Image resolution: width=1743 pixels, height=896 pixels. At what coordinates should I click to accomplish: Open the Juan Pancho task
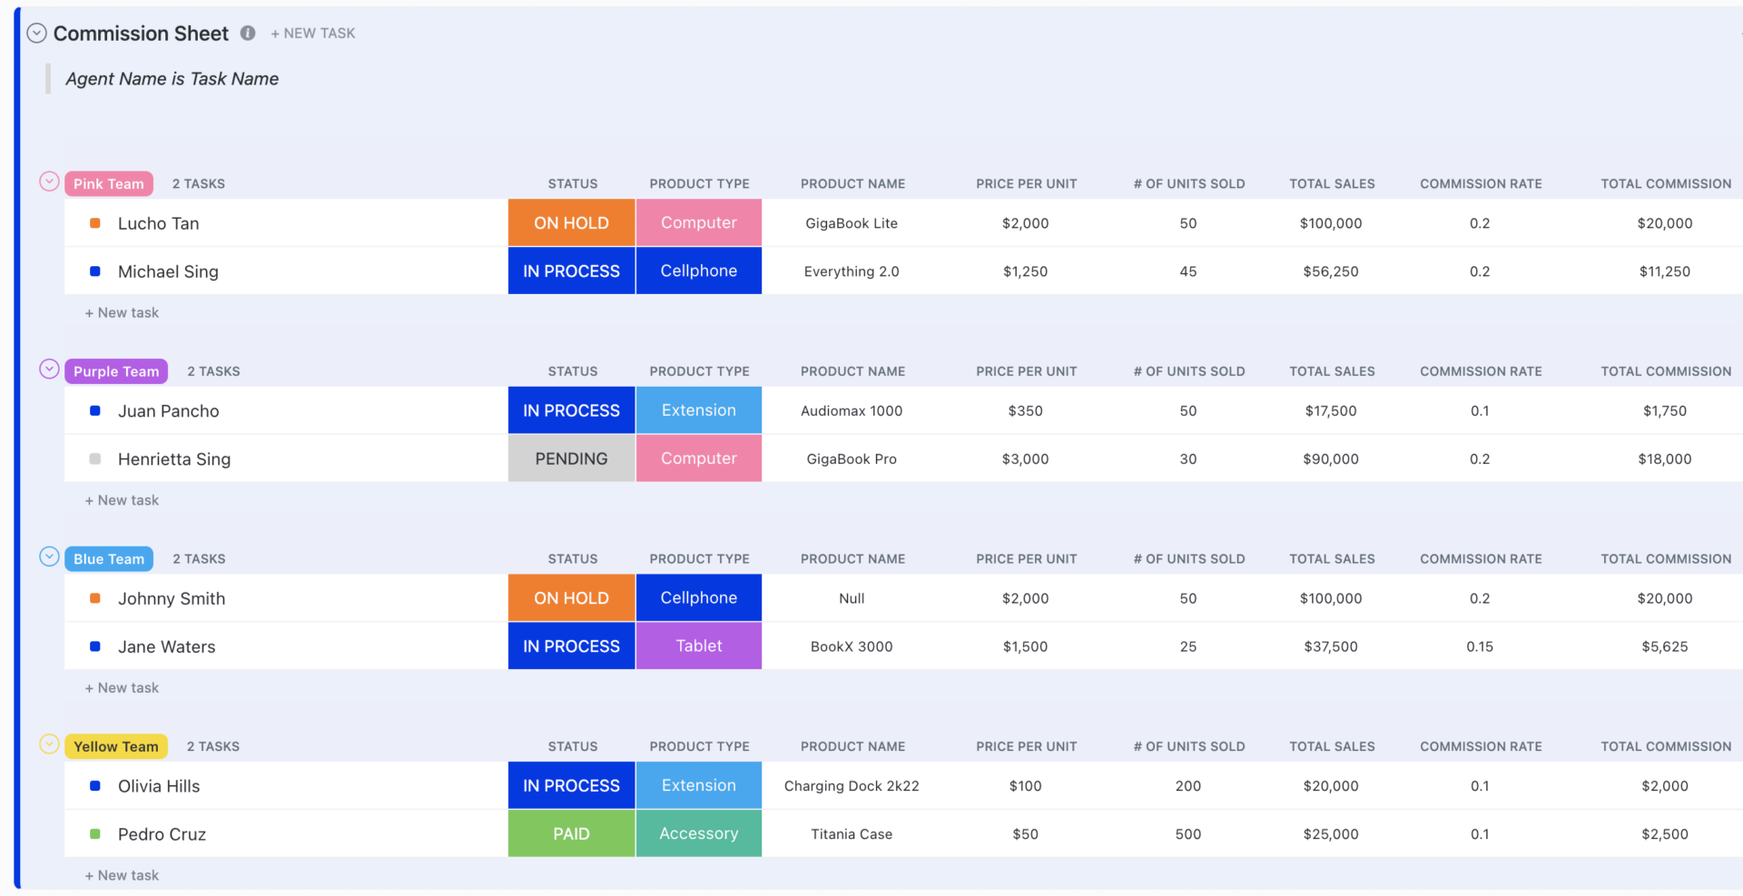(169, 411)
